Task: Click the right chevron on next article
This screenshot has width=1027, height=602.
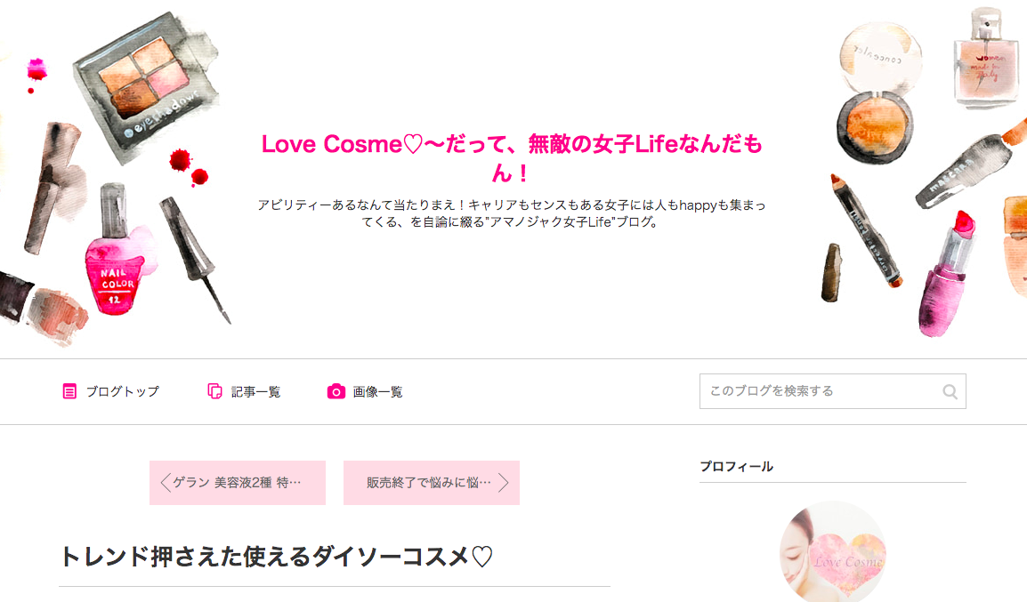Action: 503,483
